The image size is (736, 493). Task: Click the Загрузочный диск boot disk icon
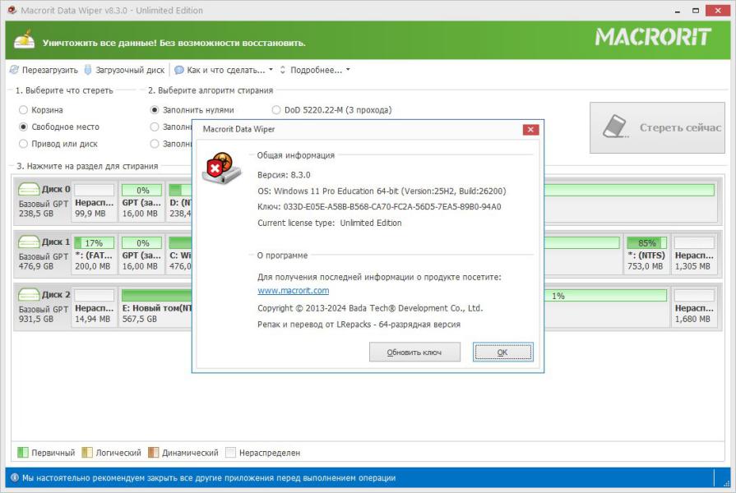[x=89, y=71]
